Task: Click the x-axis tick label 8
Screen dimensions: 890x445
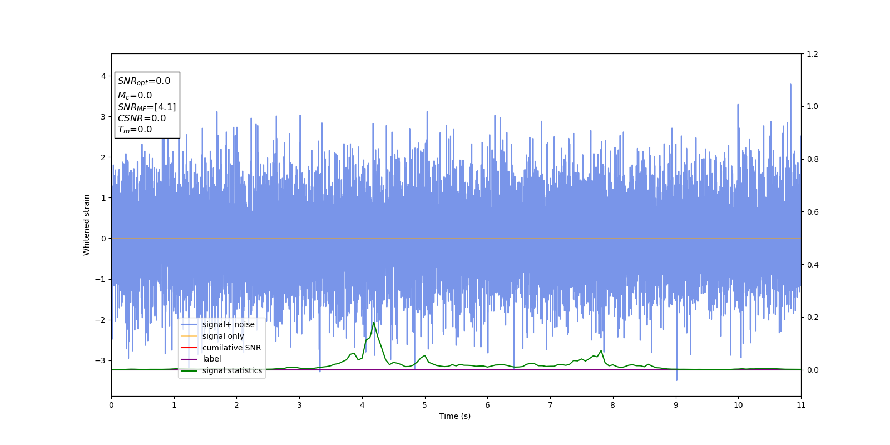Action: (613, 405)
